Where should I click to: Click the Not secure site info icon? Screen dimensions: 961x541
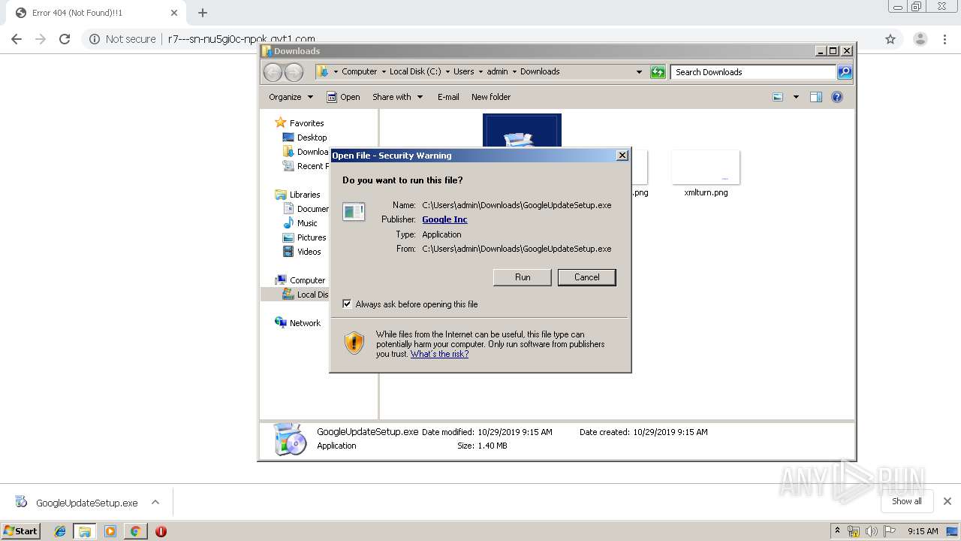click(95, 39)
